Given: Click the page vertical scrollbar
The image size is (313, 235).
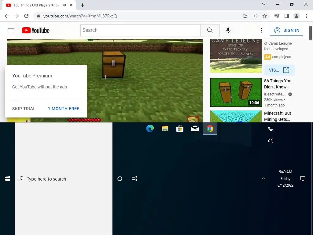Looking at the screenshot, I should click(311, 33).
